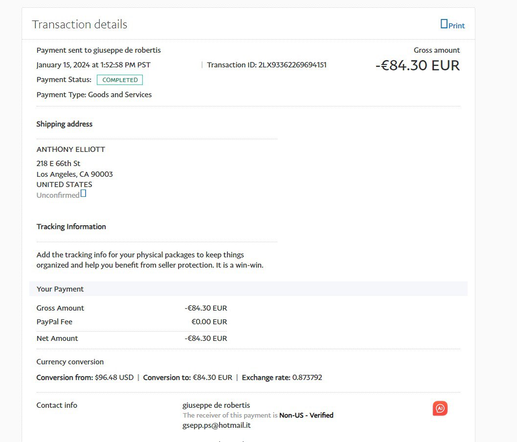The width and height of the screenshot is (517, 442).
Task: Click the €0.00 EUR PayPal Fee value
Action: (x=209, y=322)
